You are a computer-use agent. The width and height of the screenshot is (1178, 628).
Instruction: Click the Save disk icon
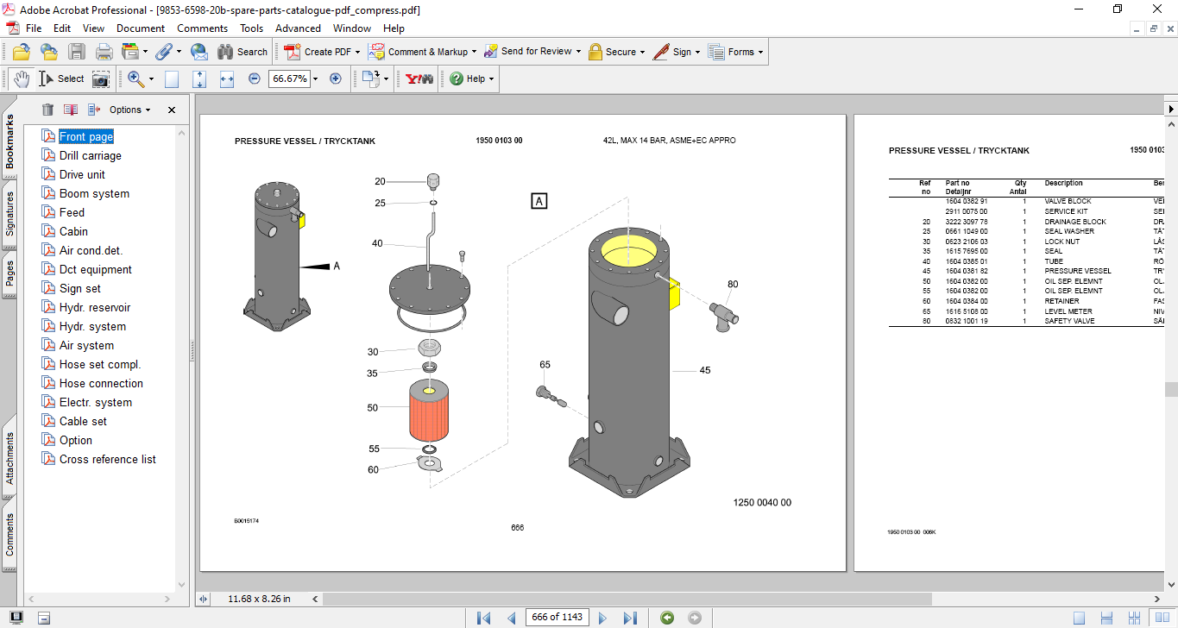pos(77,52)
